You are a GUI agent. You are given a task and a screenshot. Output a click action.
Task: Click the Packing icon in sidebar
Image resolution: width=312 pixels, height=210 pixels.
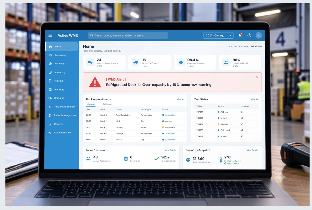pos(50,90)
